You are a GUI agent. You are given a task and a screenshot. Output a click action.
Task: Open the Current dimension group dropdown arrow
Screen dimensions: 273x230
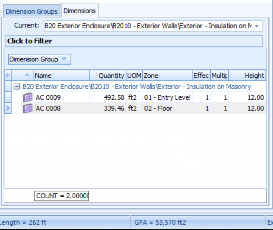coord(257,26)
